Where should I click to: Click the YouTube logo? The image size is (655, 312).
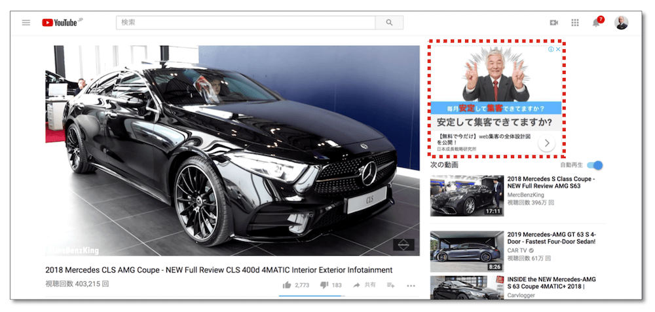(x=60, y=22)
